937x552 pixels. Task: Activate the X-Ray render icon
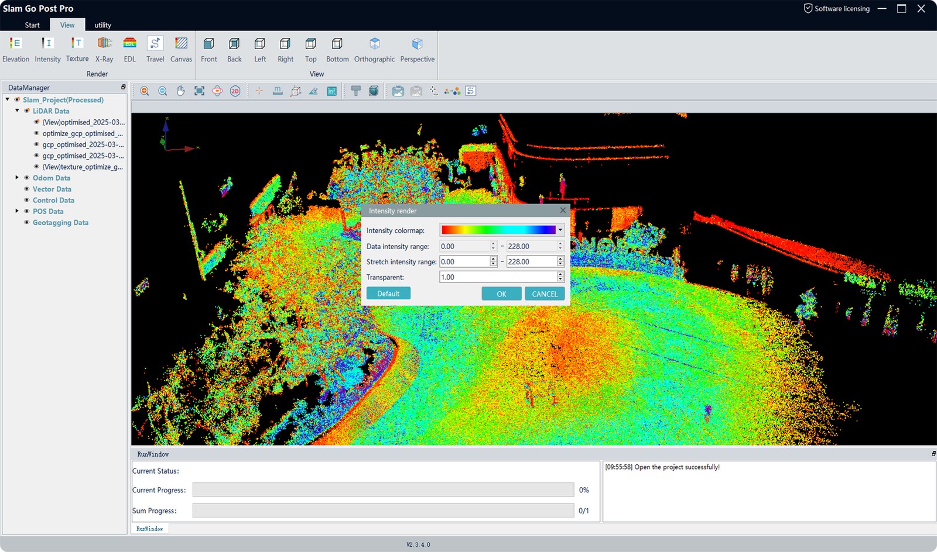tap(104, 50)
